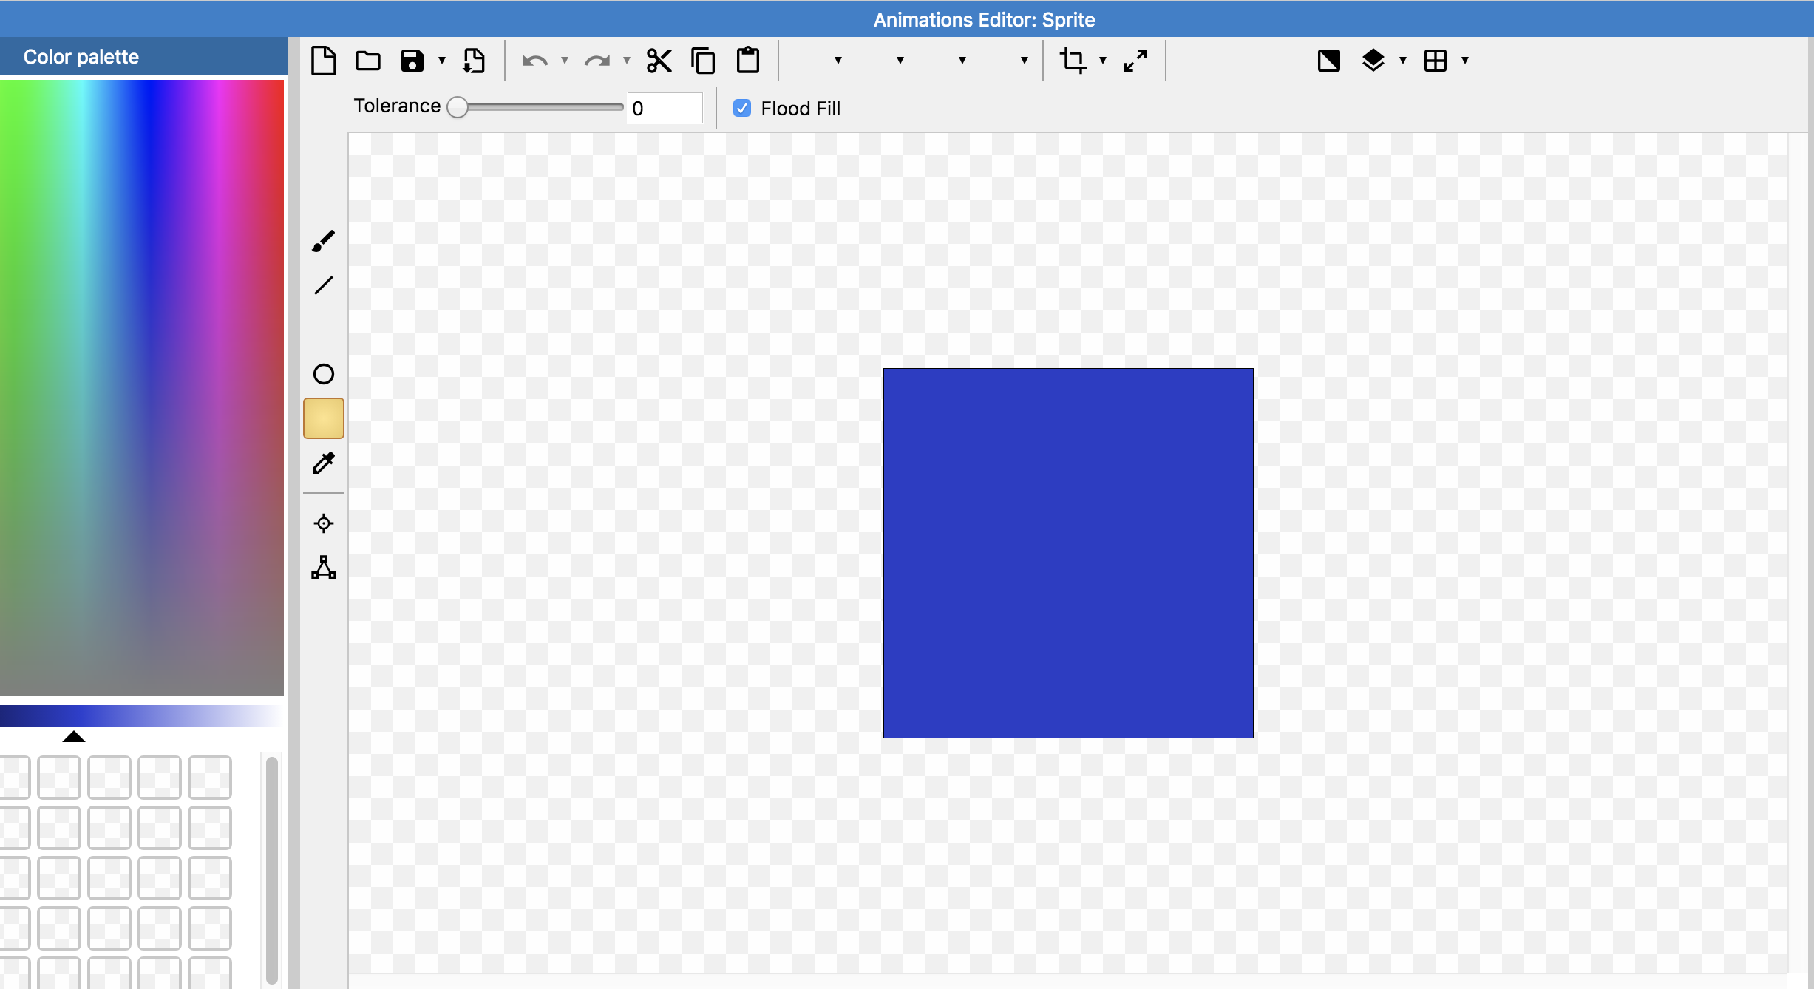Image resolution: width=1814 pixels, height=989 pixels.
Task: Expand the Undo history dropdown
Action: [x=565, y=61]
